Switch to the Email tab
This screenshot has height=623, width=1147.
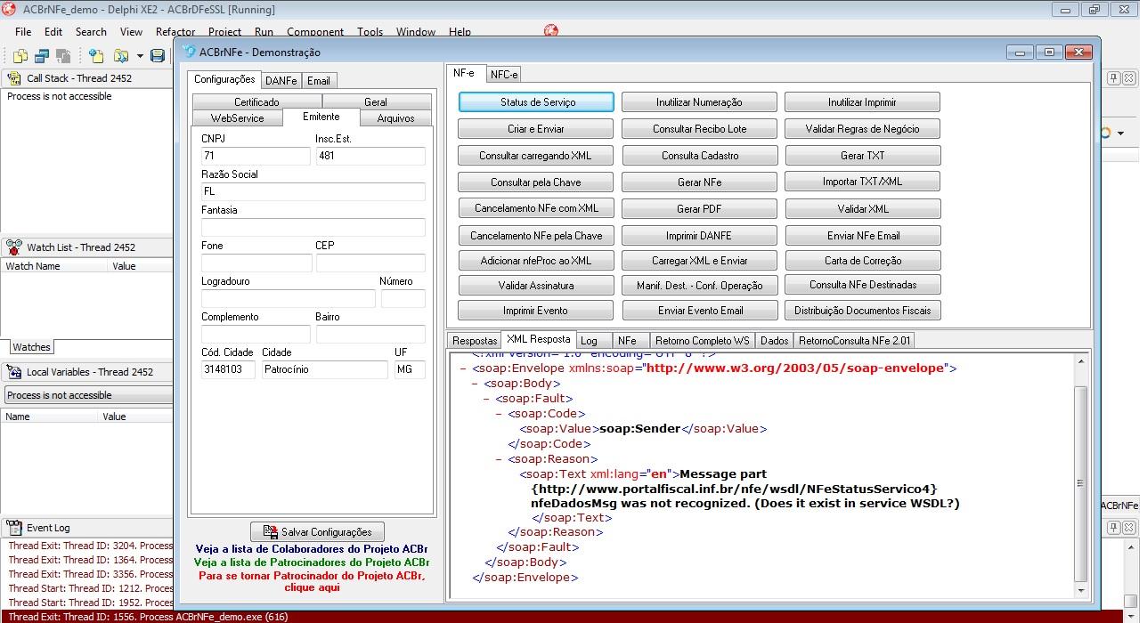(x=319, y=80)
